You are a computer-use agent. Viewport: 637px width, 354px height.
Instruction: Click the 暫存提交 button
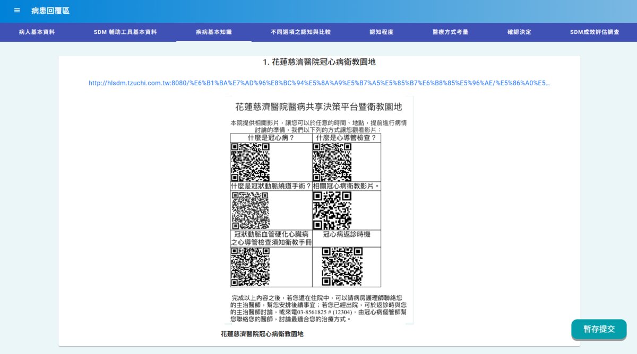coord(599,329)
